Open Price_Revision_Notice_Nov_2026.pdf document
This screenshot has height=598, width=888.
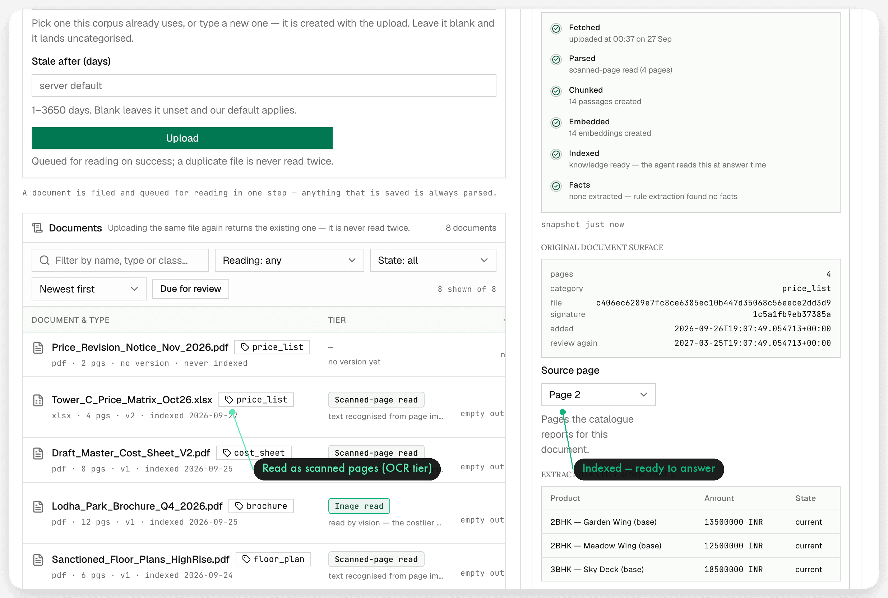click(140, 348)
